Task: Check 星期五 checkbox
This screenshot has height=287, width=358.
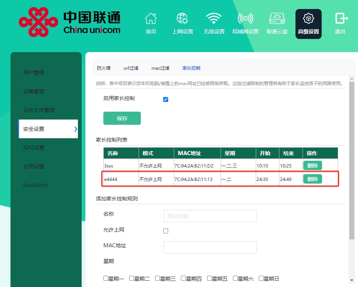Action: click(x=209, y=278)
